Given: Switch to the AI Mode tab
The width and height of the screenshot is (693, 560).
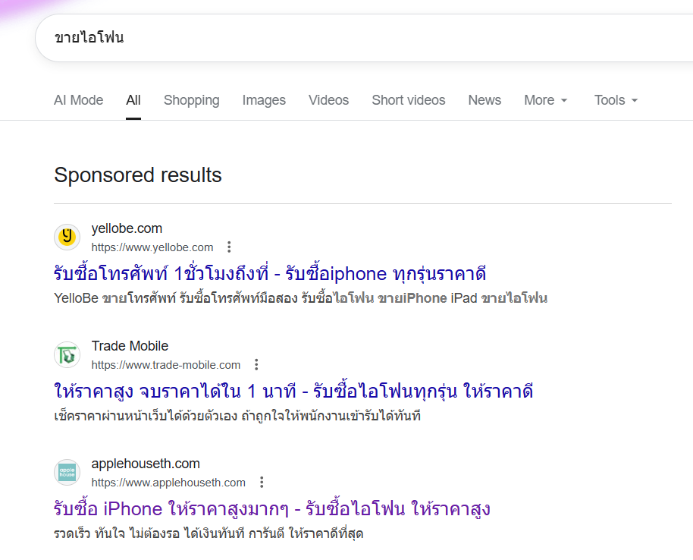Looking at the screenshot, I should click(78, 100).
